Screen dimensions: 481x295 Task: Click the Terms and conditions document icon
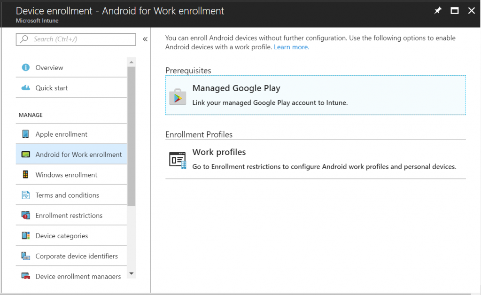click(26, 195)
